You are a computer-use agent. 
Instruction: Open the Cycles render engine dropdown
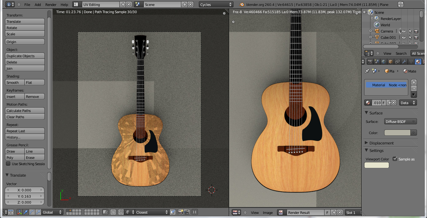click(x=216, y=4)
